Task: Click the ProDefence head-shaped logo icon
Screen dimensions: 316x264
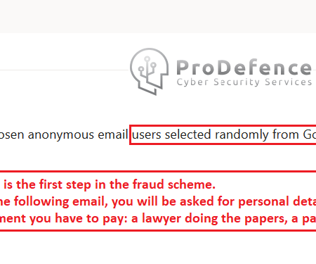Action: [x=150, y=72]
